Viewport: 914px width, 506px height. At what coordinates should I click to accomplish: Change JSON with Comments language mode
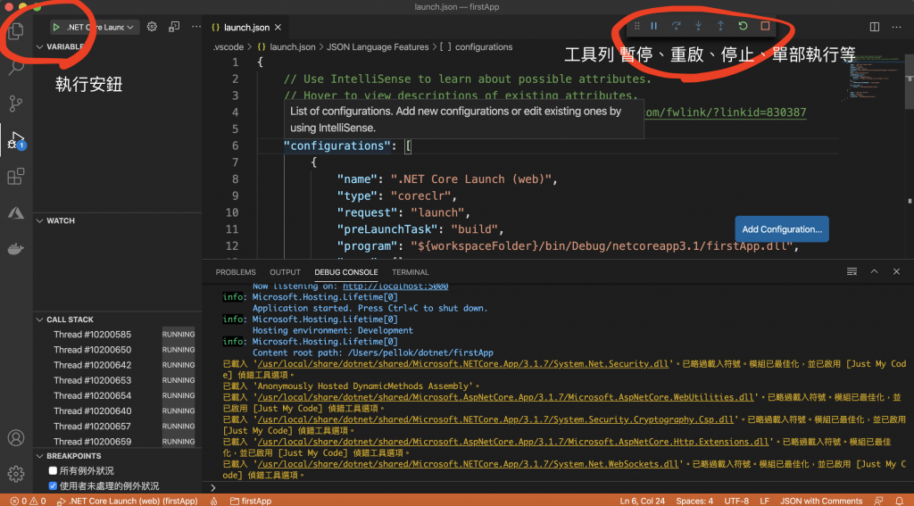coord(821,501)
